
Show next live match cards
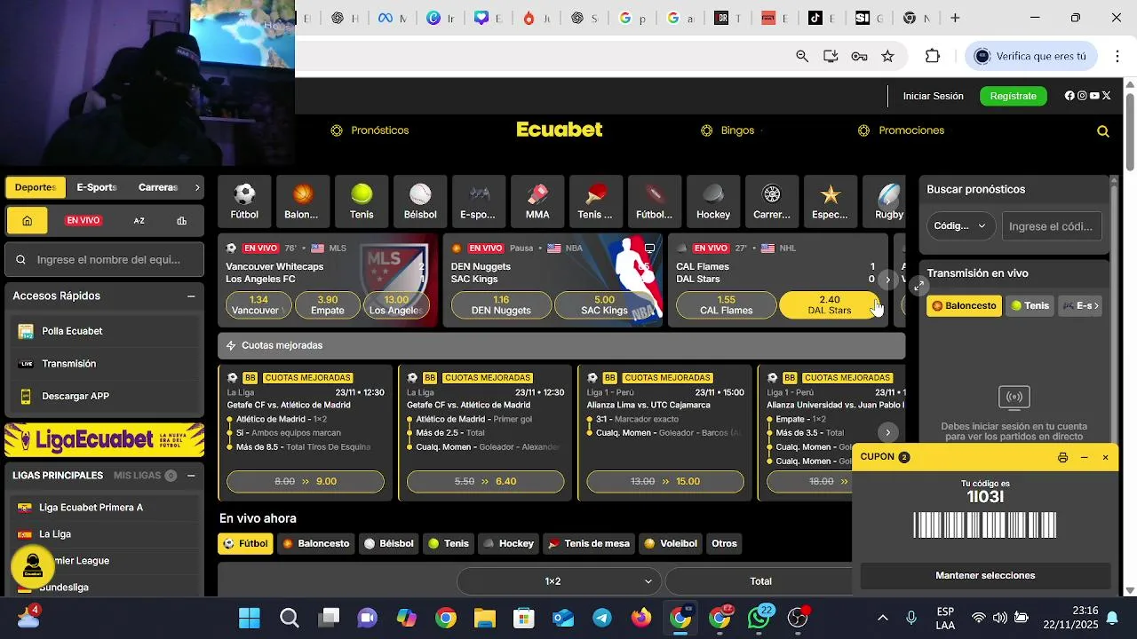point(887,280)
